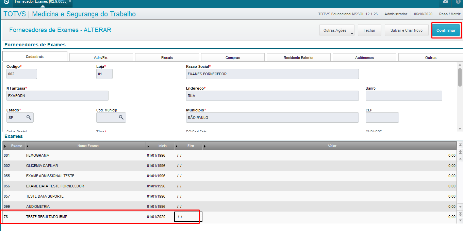Select the HEMOGRAMA exam row

(x=230, y=155)
